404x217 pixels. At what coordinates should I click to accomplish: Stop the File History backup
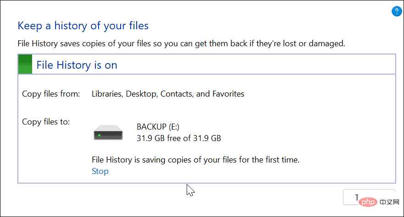pyautogui.click(x=100, y=171)
